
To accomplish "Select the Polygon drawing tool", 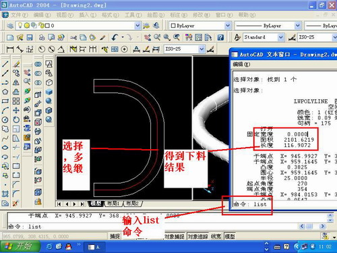I will [x=5, y=92].
